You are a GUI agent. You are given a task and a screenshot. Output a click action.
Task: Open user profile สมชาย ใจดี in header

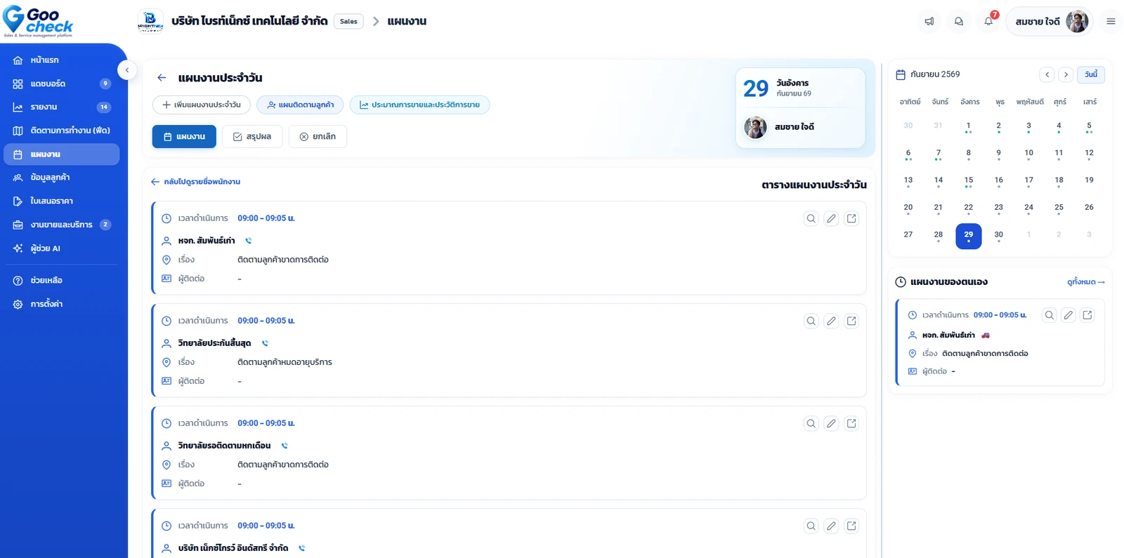pyautogui.click(x=1050, y=21)
